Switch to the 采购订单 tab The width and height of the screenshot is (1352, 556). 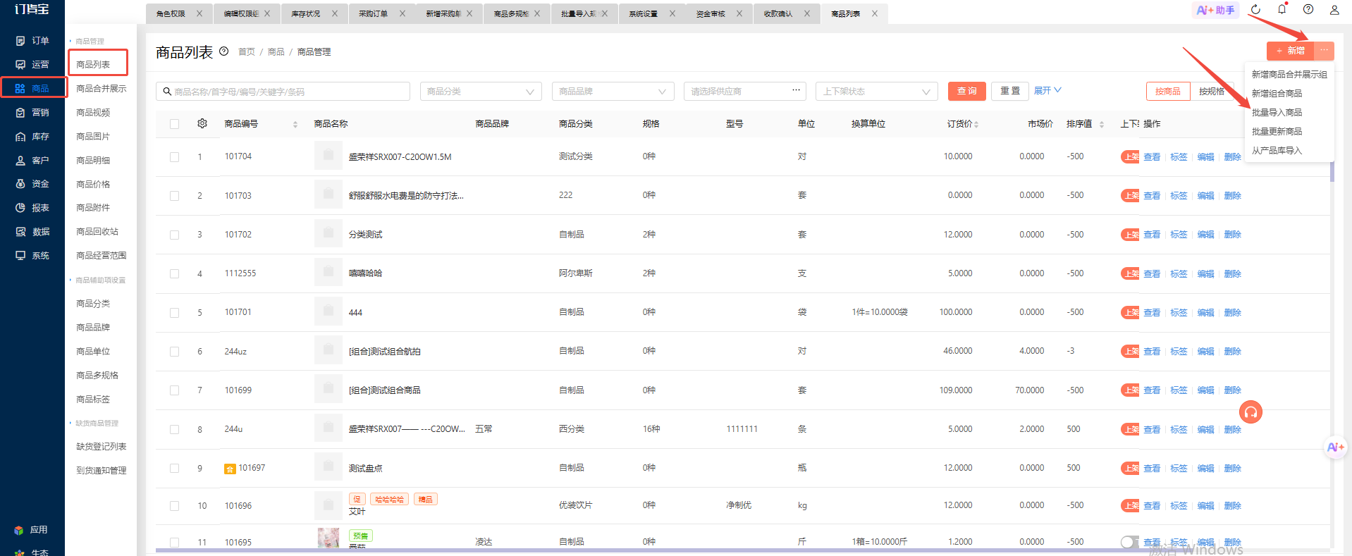pos(373,13)
